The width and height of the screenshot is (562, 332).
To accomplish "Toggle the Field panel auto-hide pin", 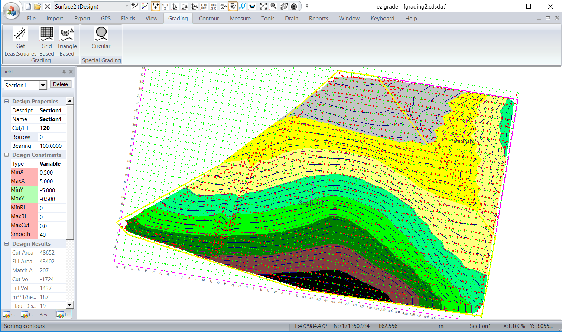I will pyautogui.click(x=64, y=72).
